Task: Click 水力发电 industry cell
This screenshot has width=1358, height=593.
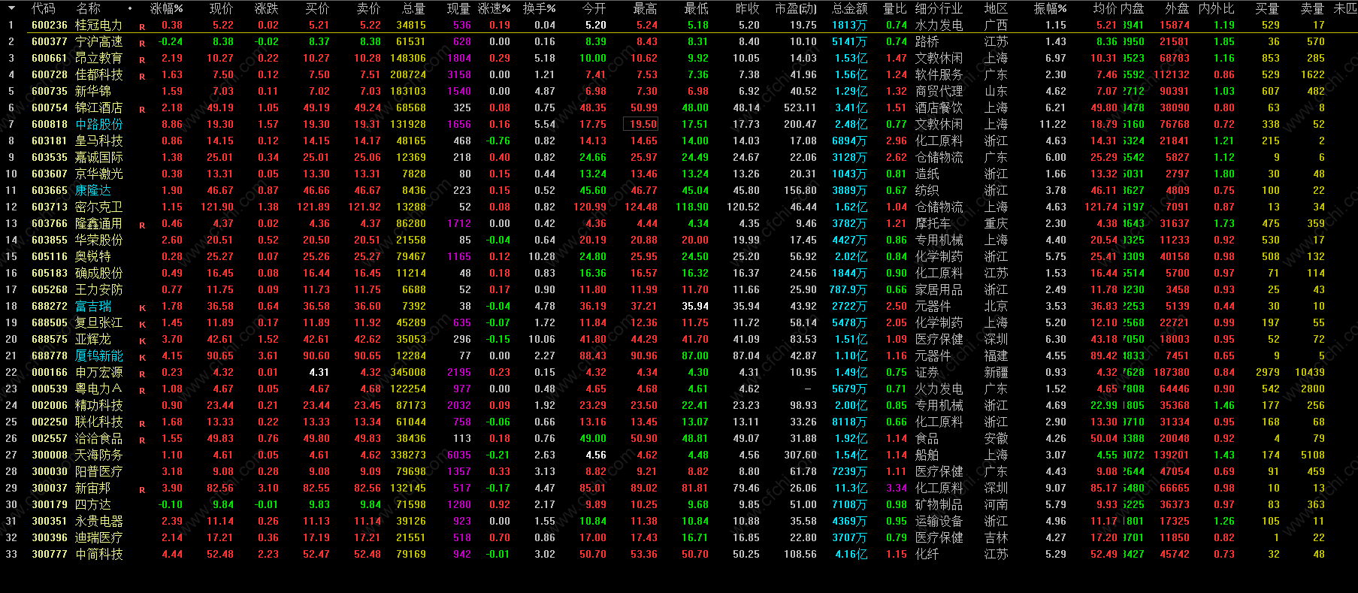Action: [x=939, y=25]
